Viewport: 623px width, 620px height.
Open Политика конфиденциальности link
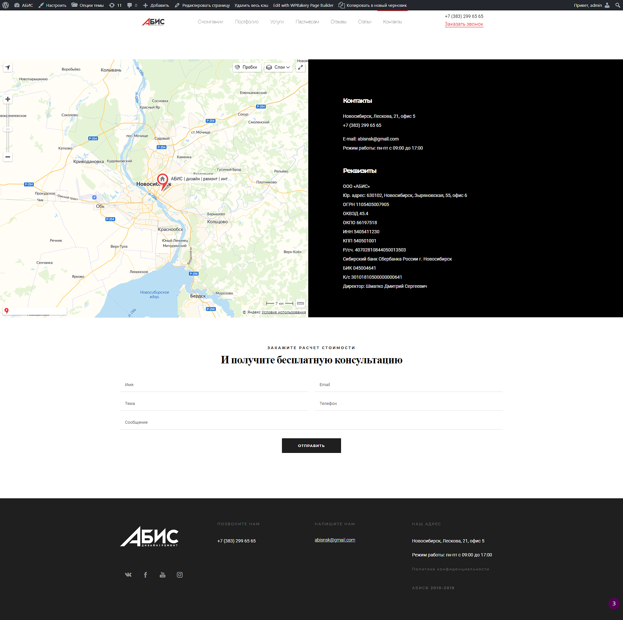451,569
